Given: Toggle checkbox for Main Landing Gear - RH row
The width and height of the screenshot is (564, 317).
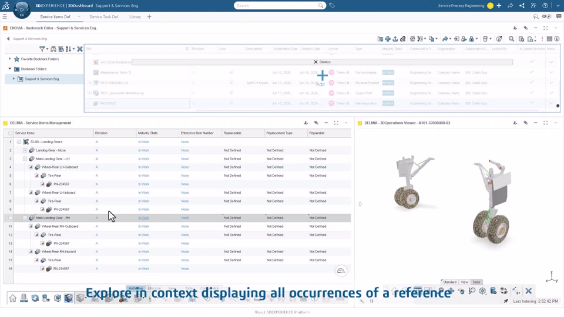Looking at the screenshot, I should 10,218.
